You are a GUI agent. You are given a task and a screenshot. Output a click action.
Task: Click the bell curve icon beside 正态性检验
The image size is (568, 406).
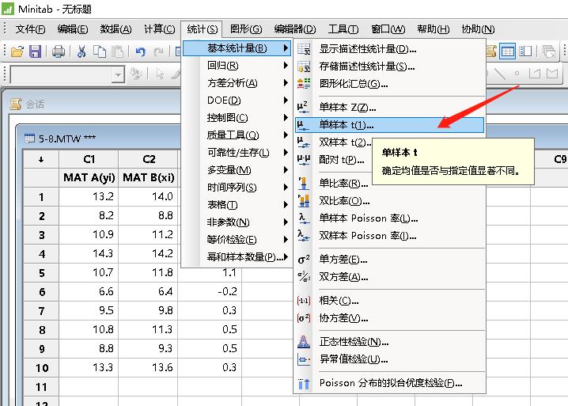pos(304,341)
